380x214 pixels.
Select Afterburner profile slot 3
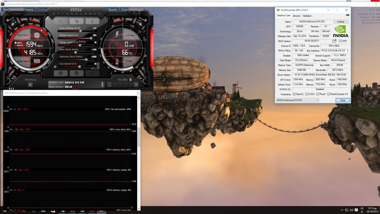point(120,85)
